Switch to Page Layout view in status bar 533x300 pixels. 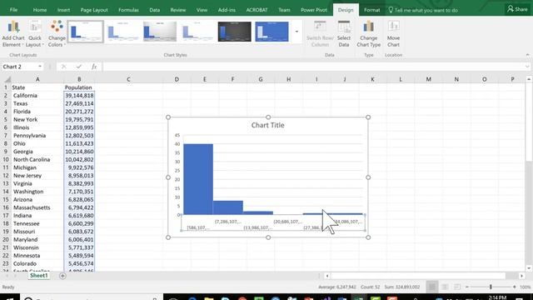pyautogui.click(x=444, y=287)
